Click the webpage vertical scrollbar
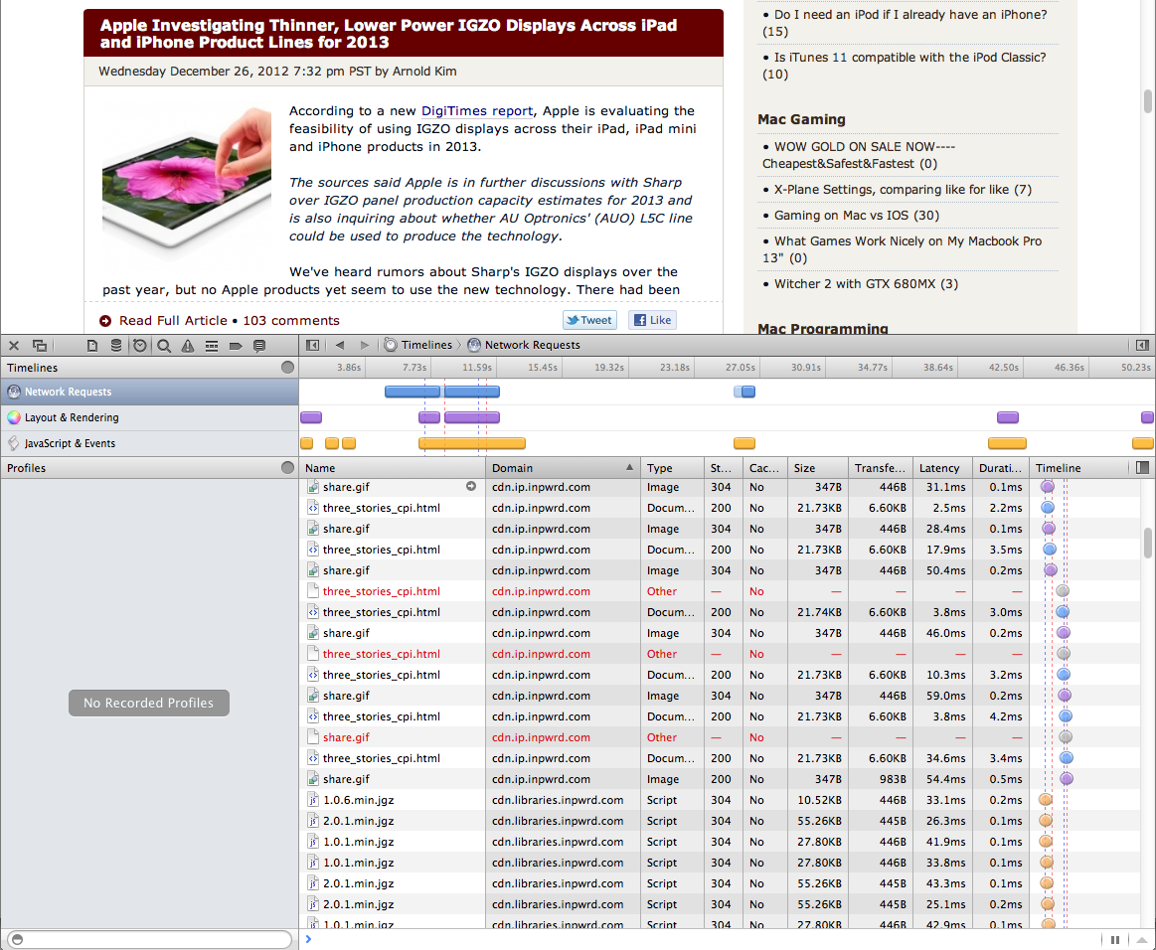This screenshot has height=950, width=1156. [1148, 101]
